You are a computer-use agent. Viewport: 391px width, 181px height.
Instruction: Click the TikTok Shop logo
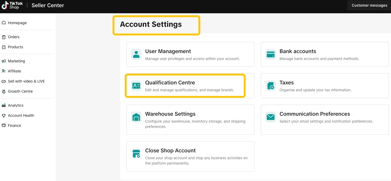(x=12, y=5)
